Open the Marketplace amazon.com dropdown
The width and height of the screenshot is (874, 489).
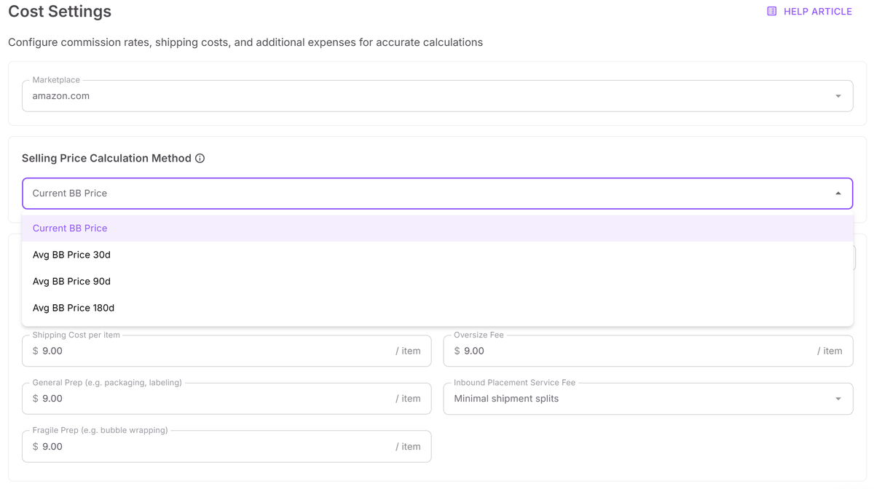click(x=437, y=96)
